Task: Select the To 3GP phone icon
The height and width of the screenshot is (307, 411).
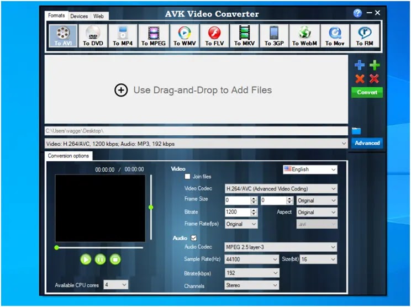Action: tap(274, 36)
